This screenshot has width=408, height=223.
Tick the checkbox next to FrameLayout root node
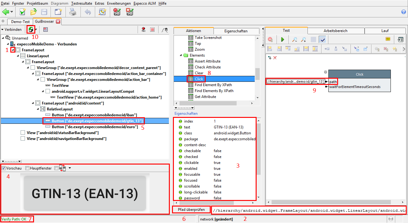18,50
